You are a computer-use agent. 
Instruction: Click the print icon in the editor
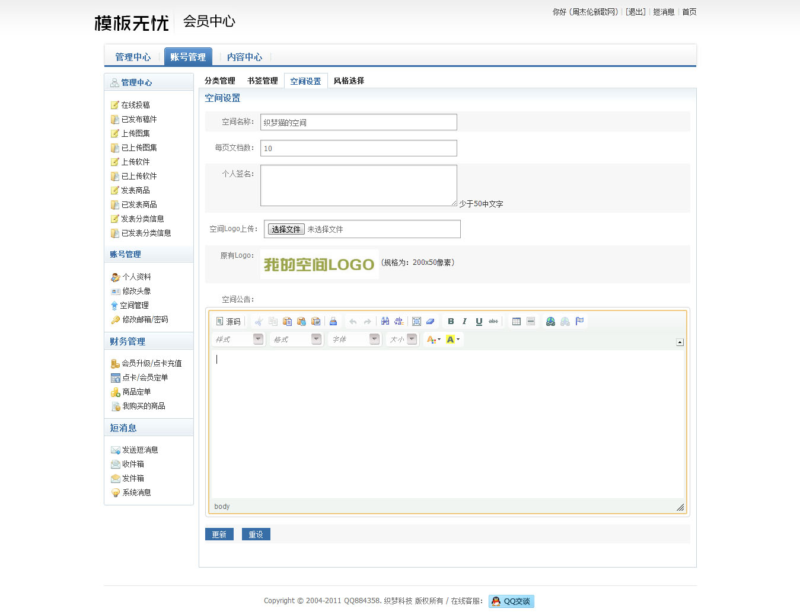(x=333, y=321)
